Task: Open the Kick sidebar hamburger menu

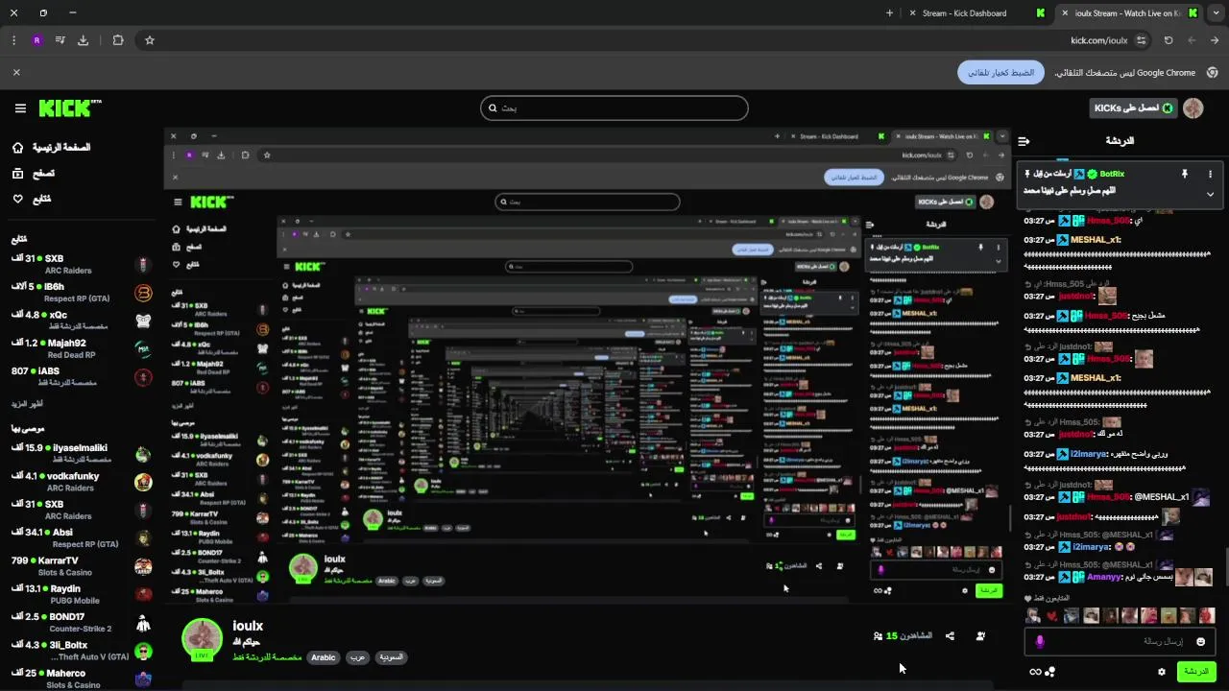Action: click(20, 108)
